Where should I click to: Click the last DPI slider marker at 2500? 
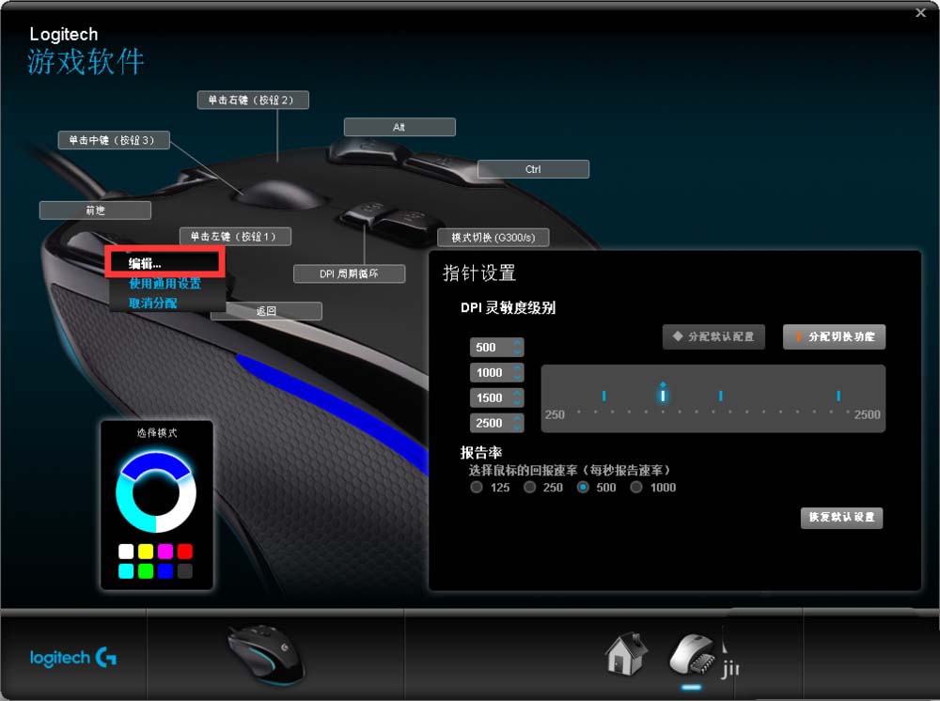[x=838, y=396]
